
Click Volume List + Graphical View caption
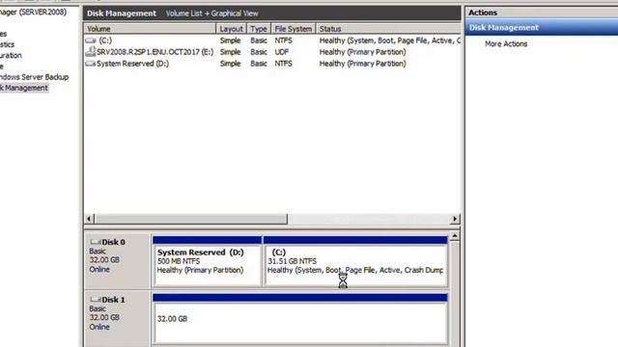(212, 13)
